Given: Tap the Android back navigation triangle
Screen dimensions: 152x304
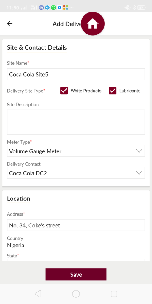Looking at the screenshot, I should (38, 294).
